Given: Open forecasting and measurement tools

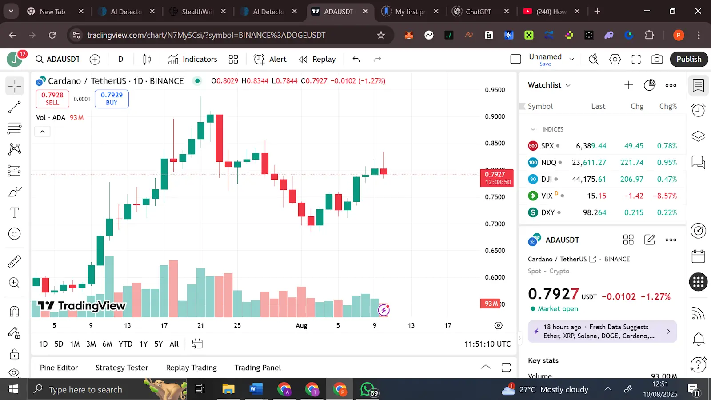Looking at the screenshot, I should (x=15, y=171).
